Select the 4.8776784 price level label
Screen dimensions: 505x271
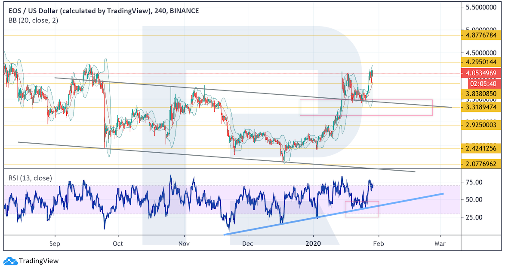point(481,35)
